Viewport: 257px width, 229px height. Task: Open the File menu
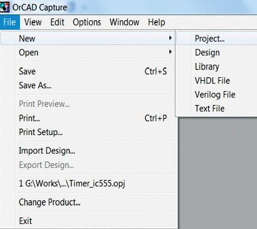pyautogui.click(x=9, y=22)
